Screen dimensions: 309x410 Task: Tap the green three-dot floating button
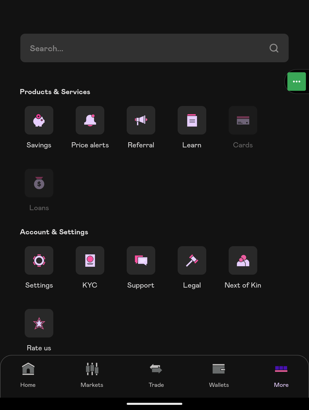click(x=296, y=82)
